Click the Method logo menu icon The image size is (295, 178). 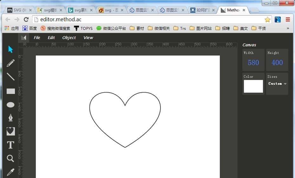[23, 37]
